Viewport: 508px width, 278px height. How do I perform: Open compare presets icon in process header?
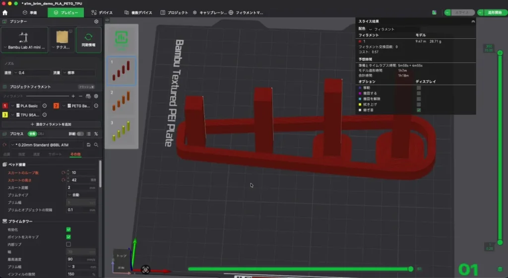pyautogui.click(x=96, y=134)
